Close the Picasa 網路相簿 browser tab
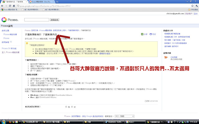This screenshot has width=199, height=124. click(x=53, y=2)
